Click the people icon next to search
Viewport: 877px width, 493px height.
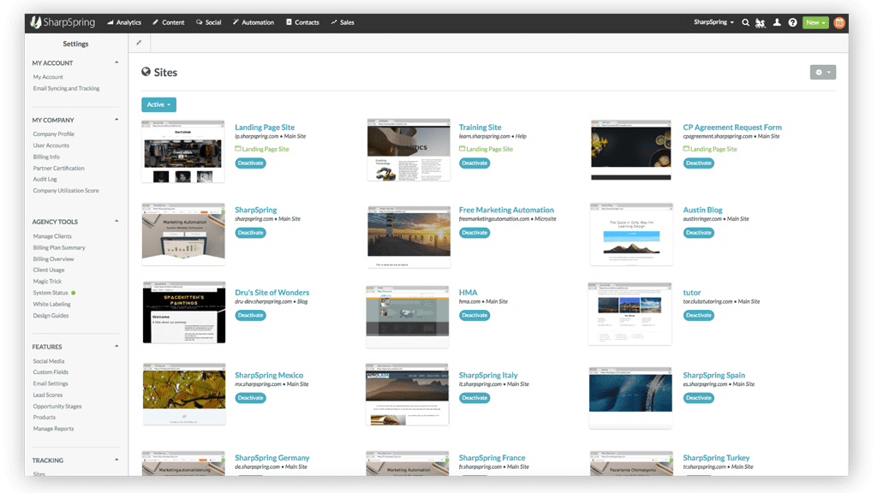pos(761,23)
